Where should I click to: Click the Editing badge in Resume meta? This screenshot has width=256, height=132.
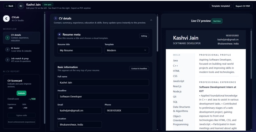(144, 36)
